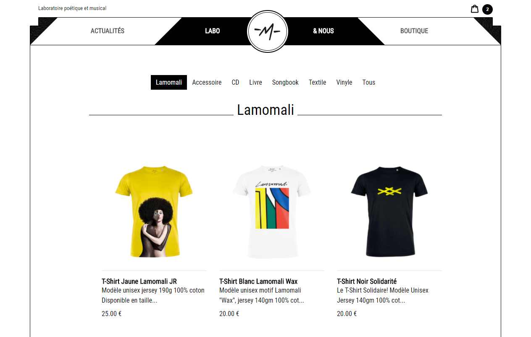Open T-Shirt Noir Solidarité title link
This screenshot has width=531, height=337.
click(x=367, y=281)
